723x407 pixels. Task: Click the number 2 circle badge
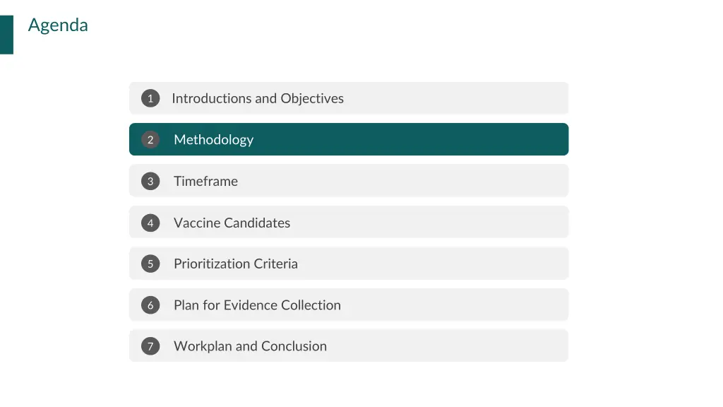[x=150, y=139]
